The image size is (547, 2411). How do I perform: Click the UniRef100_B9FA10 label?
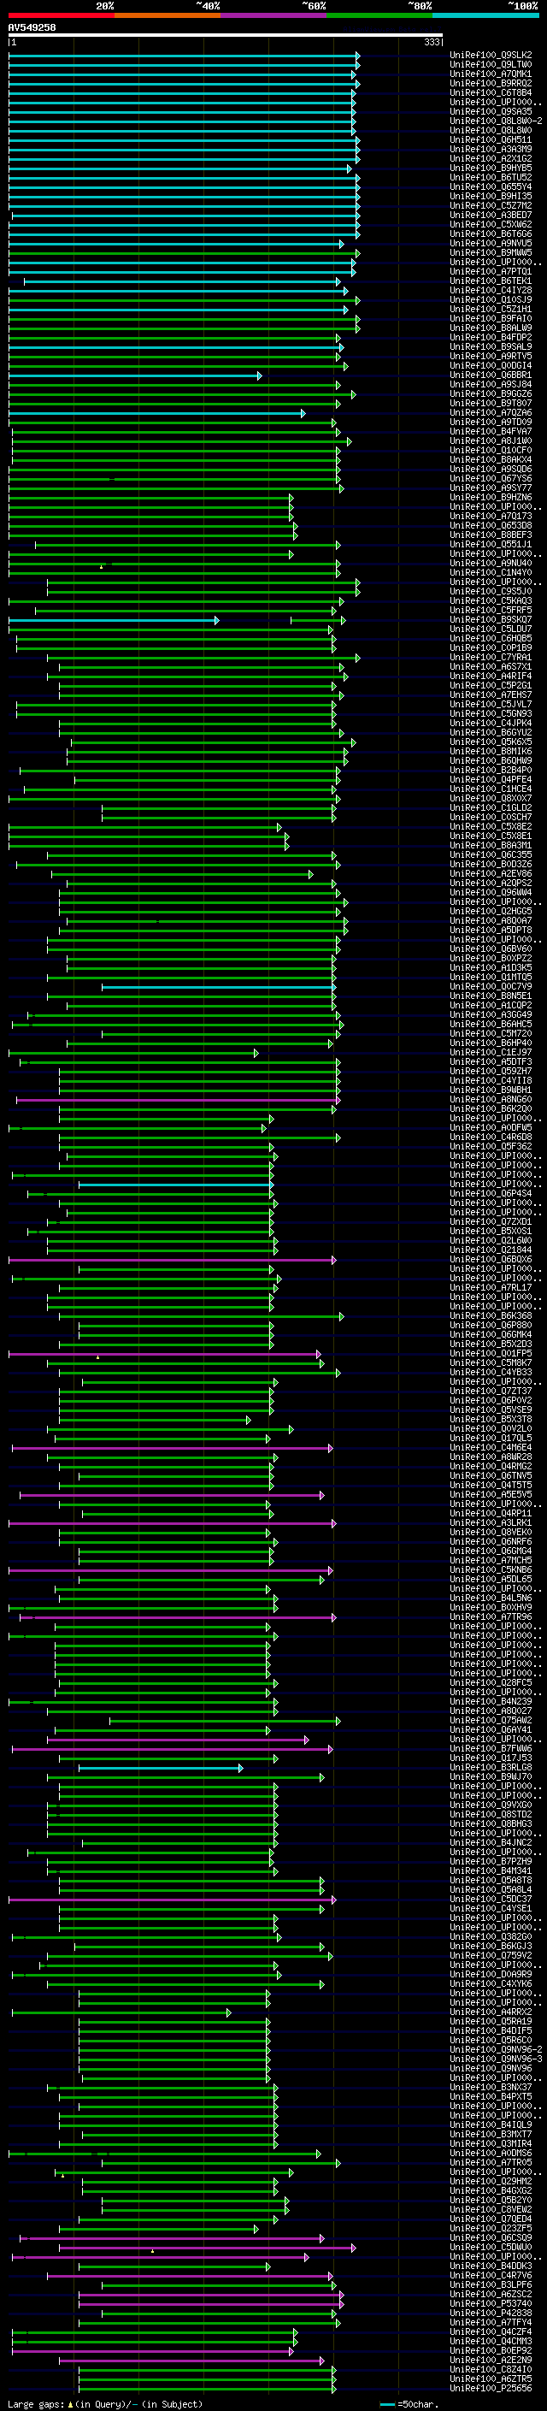click(491, 318)
